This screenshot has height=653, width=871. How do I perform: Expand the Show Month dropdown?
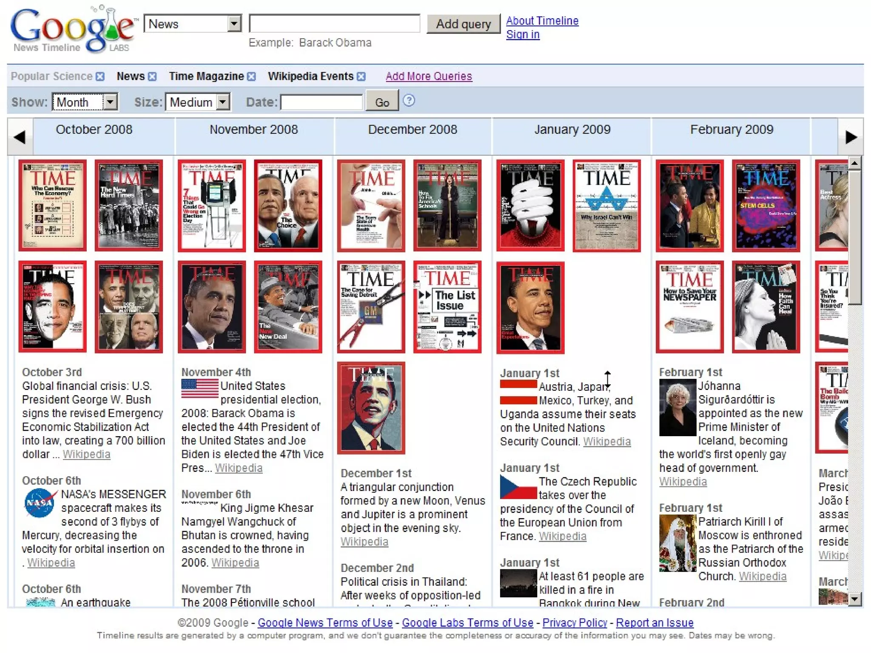[110, 102]
